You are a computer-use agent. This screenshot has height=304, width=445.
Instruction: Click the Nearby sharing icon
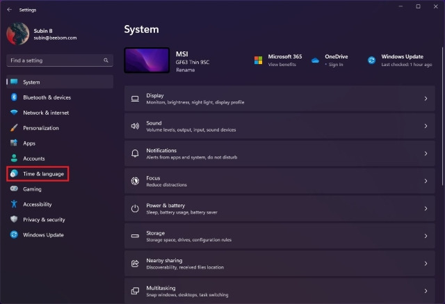[135, 264]
